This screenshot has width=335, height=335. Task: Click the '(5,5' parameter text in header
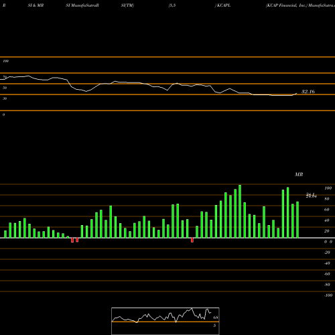coord(172,5)
